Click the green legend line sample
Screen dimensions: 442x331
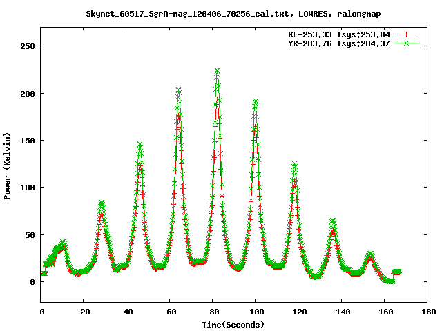tap(406, 43)
